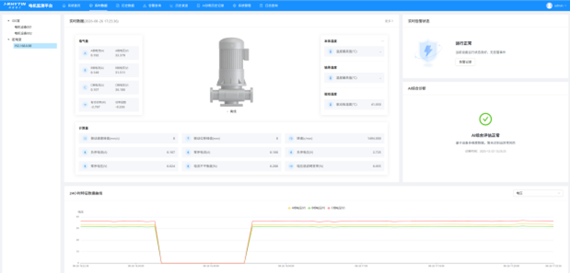Click the user avatar in the header

(x=549, y=6)
